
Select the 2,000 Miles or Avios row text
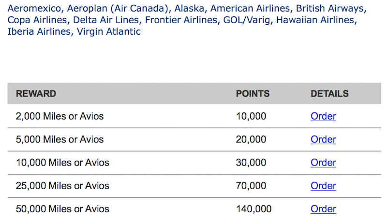[x=60, y=116]
